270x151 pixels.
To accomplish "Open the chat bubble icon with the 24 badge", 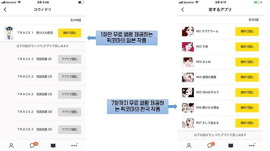I will pyautogui.click(x=33, y=145).
